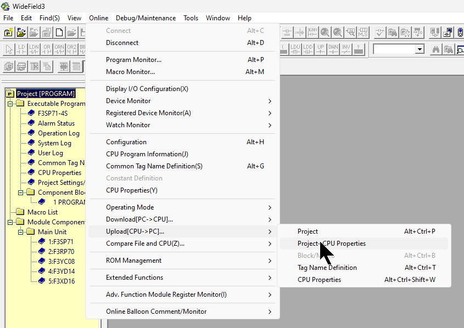The image size is (464, 328).
Task: Click the toolbar combo box text field
Action: [x=394, y=49]
